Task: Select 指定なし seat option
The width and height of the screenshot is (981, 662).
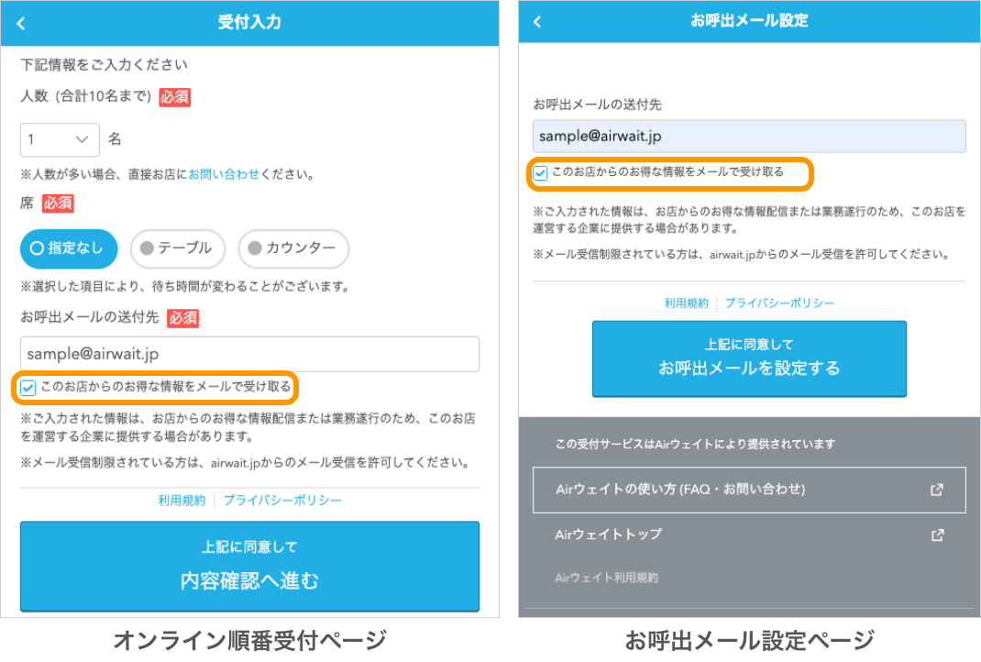Action: [69, 248]
